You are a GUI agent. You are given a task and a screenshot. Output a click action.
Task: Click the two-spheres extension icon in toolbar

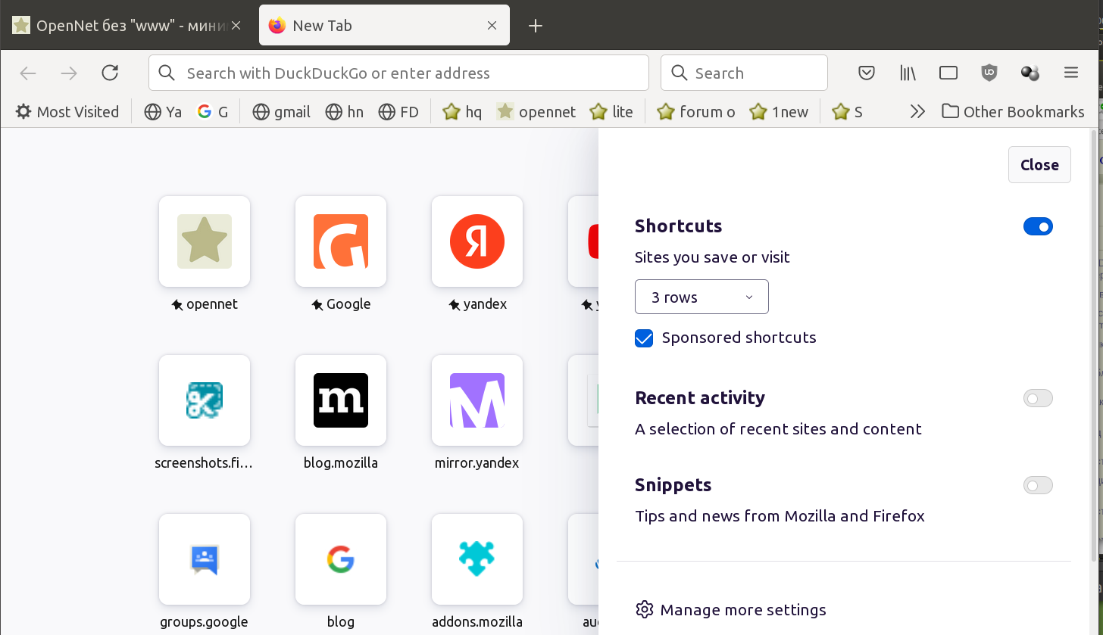coord(1030,73)
